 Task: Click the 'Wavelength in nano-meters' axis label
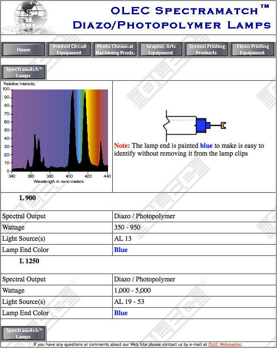(x=58, y=182)
